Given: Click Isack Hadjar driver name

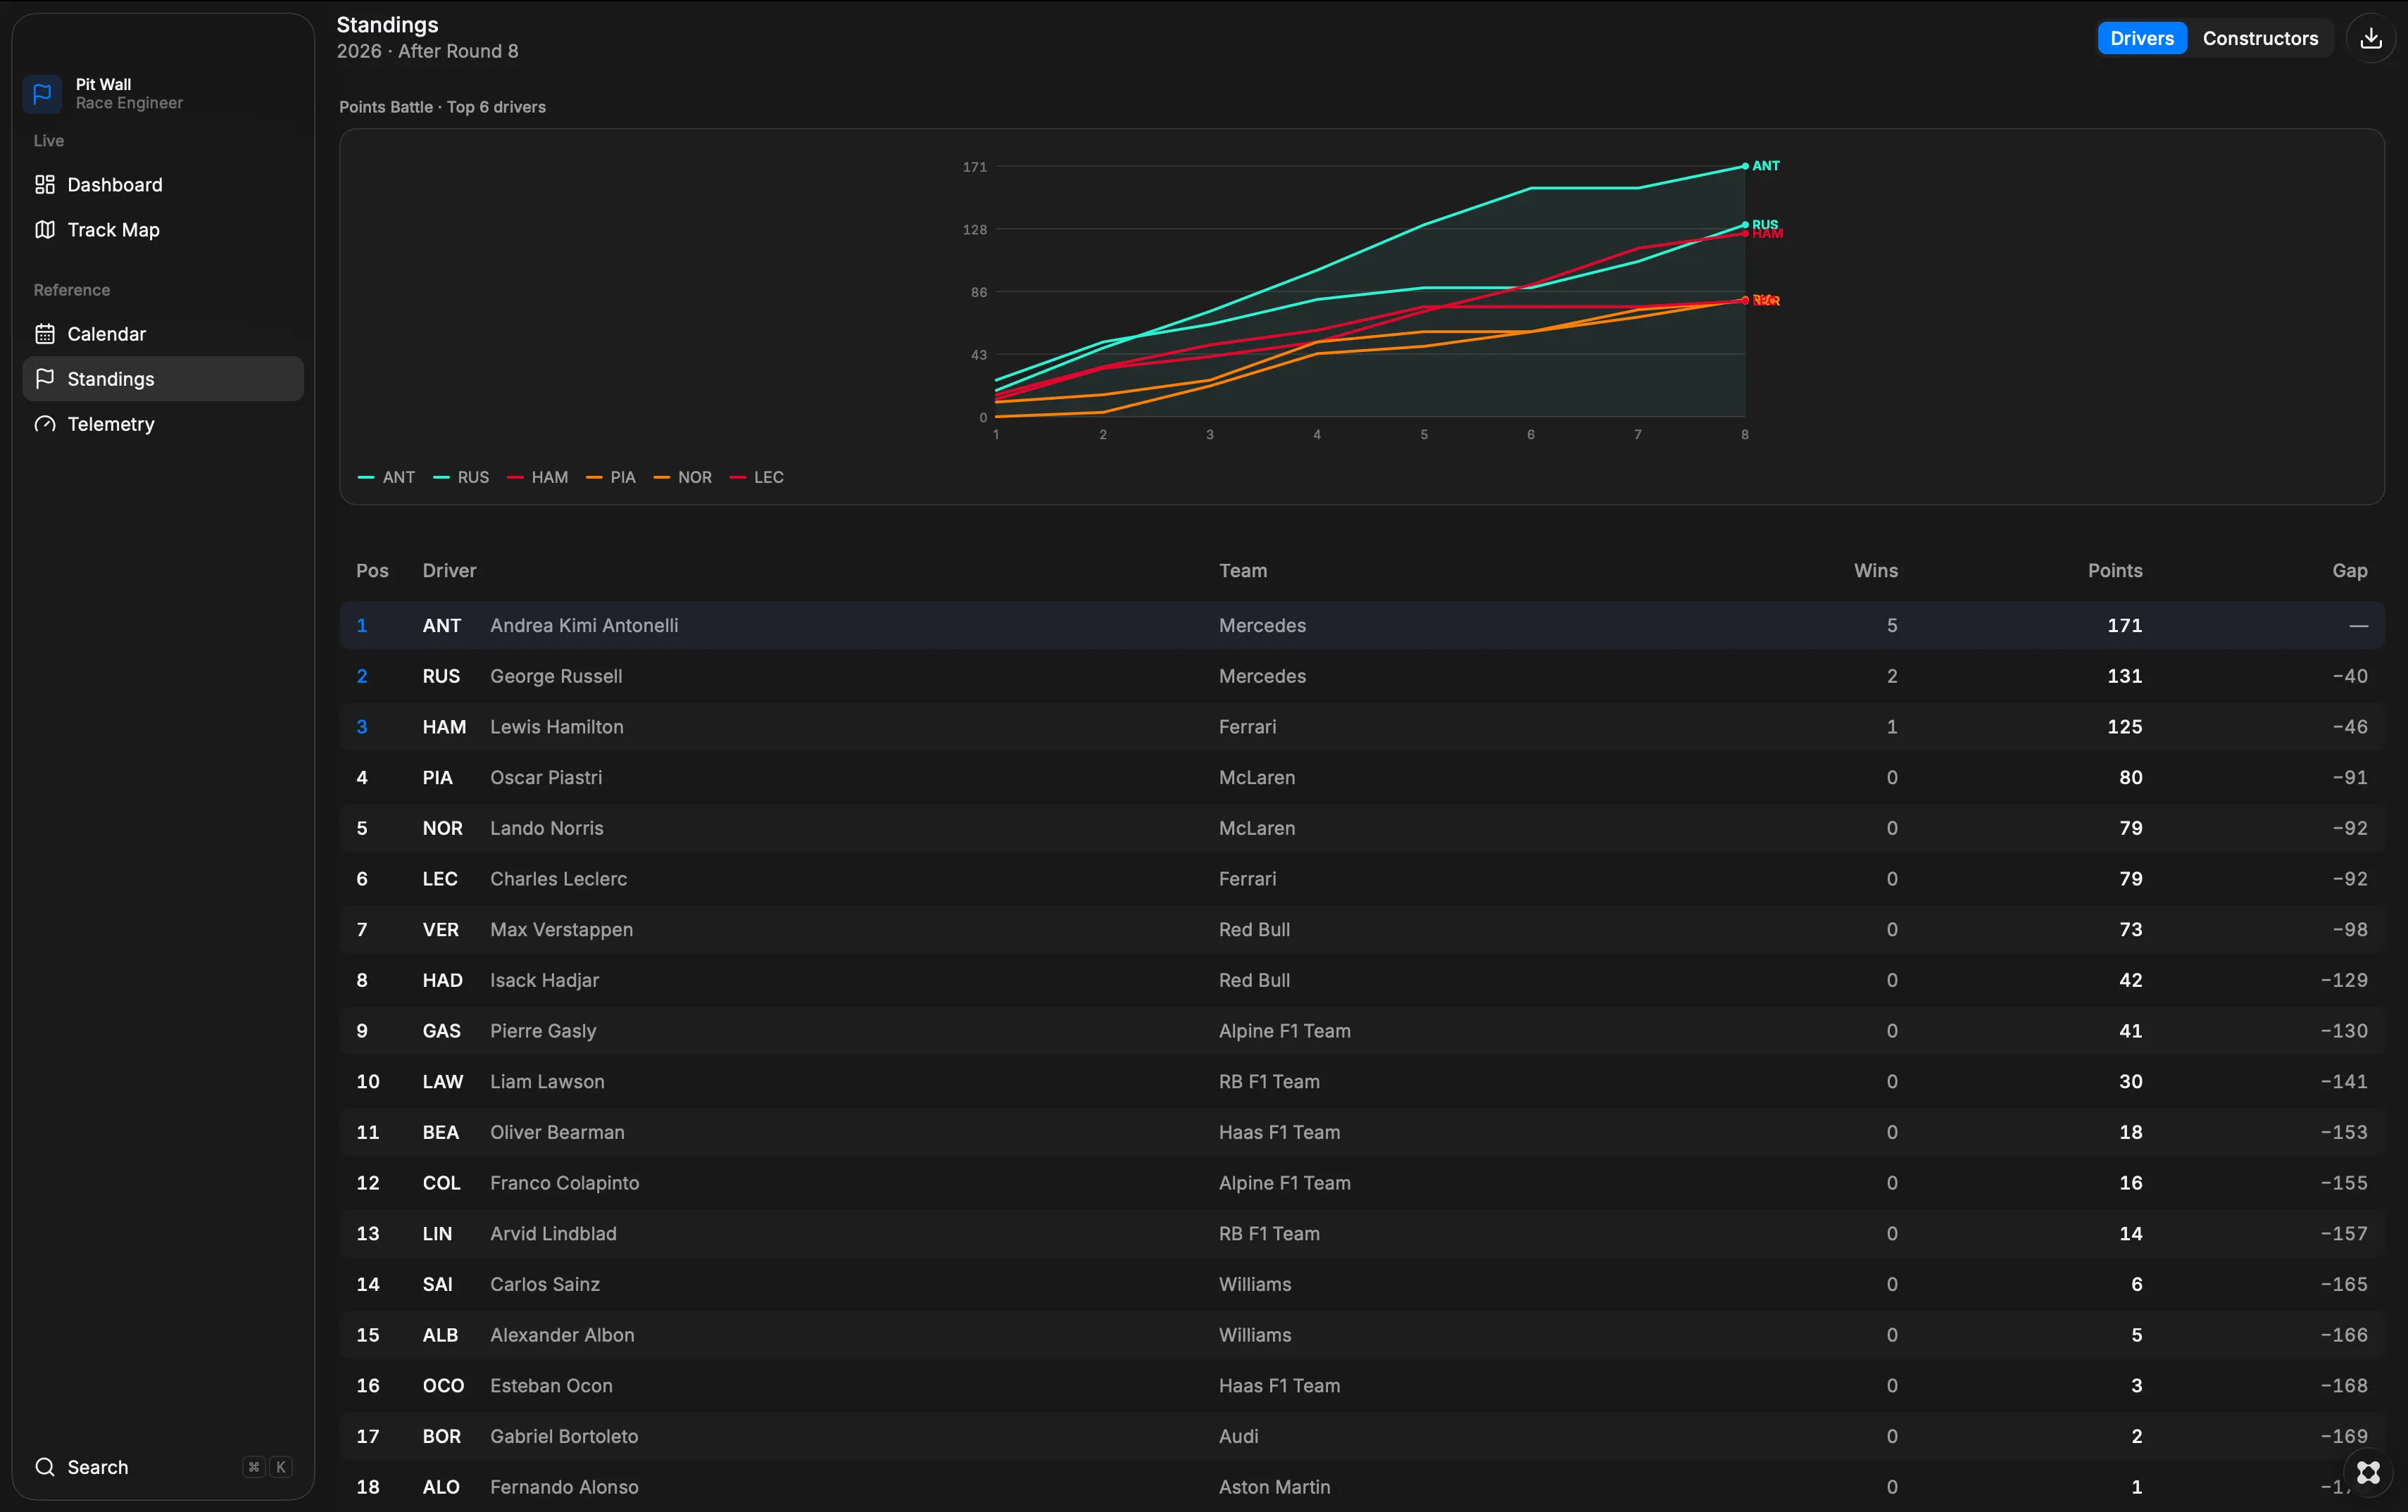Looking at the screenshot, I should tap(544, 980).
